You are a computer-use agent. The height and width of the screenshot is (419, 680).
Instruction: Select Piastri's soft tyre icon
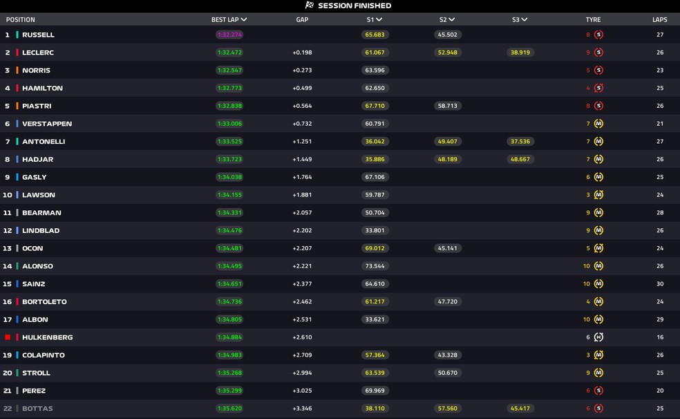[x=598, y=106]
